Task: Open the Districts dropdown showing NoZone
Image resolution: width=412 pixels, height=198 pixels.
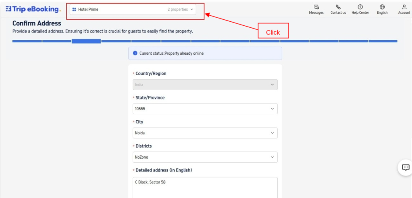Action: (205, 157)
